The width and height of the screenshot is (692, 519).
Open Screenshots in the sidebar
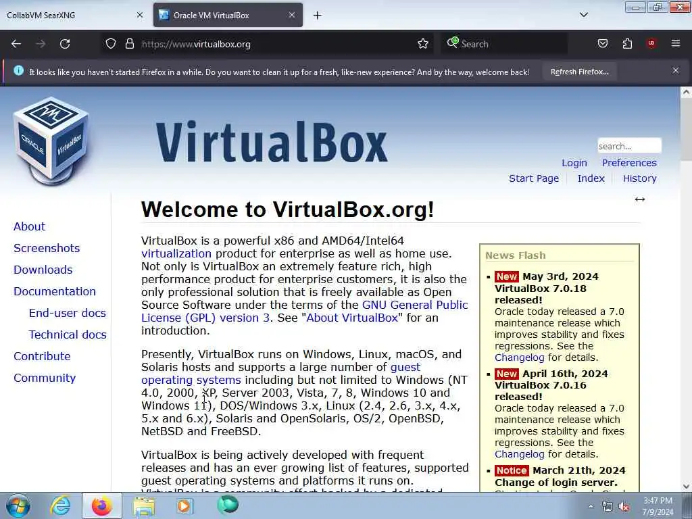(47, 248)
